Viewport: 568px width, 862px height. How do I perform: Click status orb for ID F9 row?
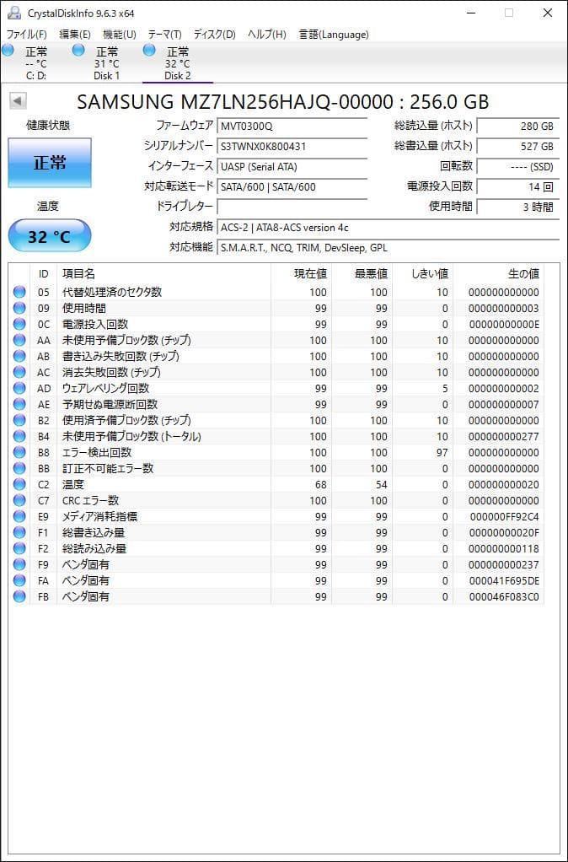pyautogui.click(x=19, y=564)
